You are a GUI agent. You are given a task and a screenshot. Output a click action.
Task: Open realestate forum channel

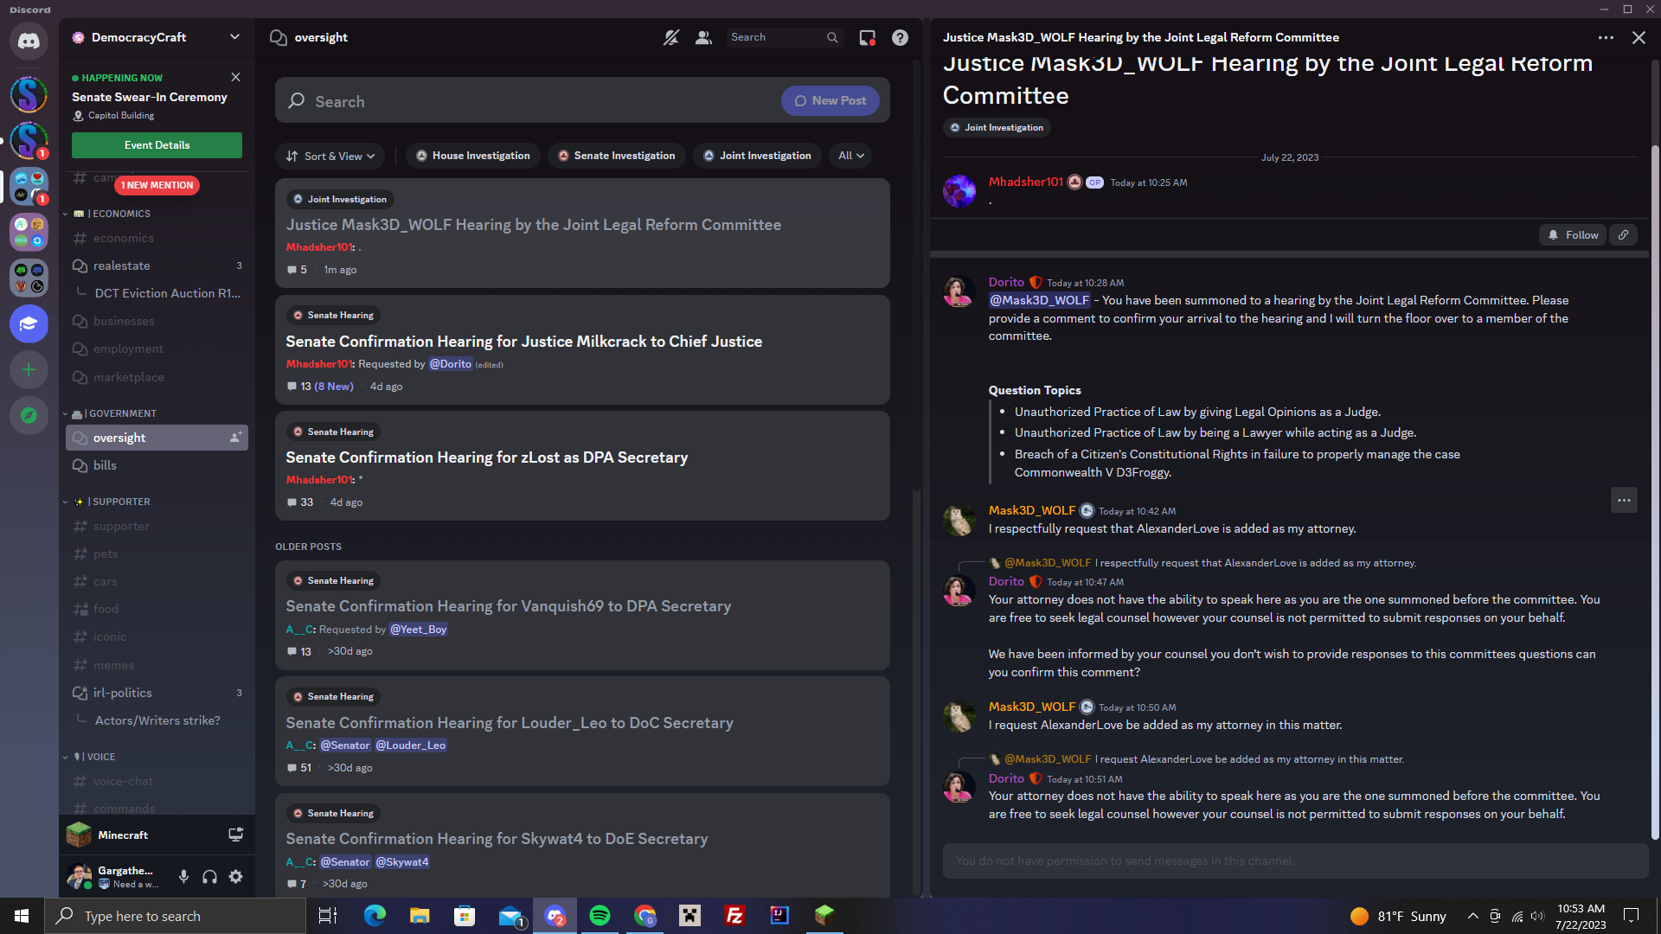point(157,265)
